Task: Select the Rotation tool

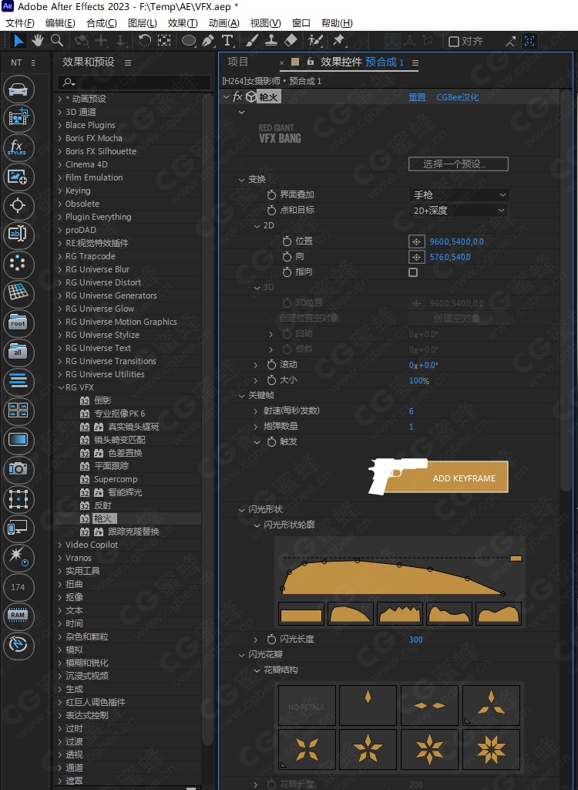Action: pyautogui.click(x=145, y=41)
